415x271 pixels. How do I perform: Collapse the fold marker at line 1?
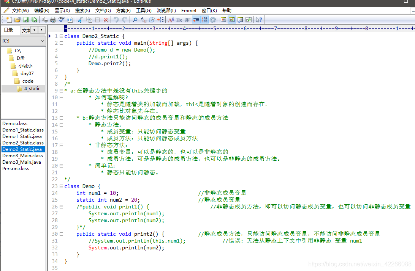coord(62,36)
